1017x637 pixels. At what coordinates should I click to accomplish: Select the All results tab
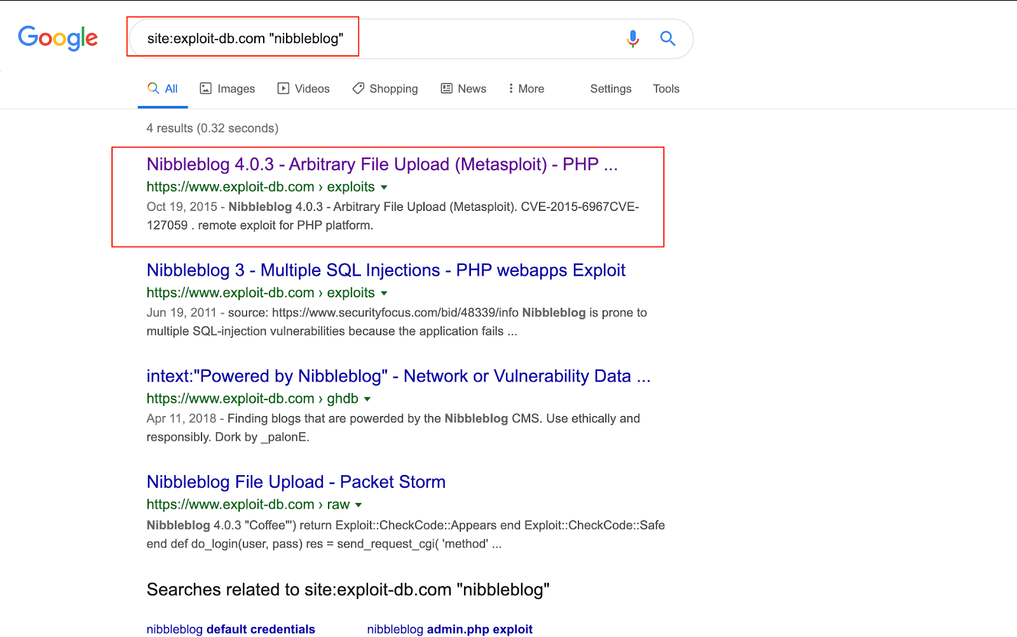[x=163, y=89]
